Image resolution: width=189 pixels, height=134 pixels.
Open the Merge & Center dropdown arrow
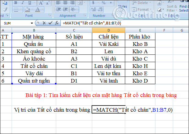pyautogui.click(x=84, y=3)
